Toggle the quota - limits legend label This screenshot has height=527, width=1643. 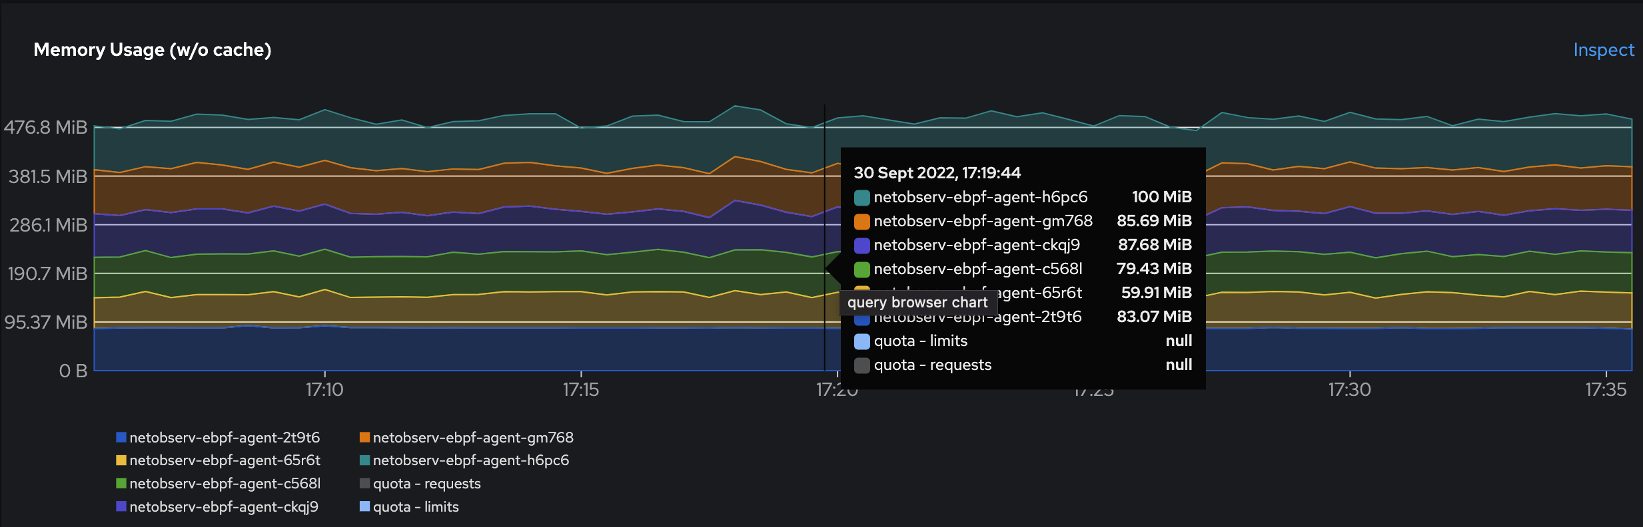pyautogui.click(x=416, y=507)
